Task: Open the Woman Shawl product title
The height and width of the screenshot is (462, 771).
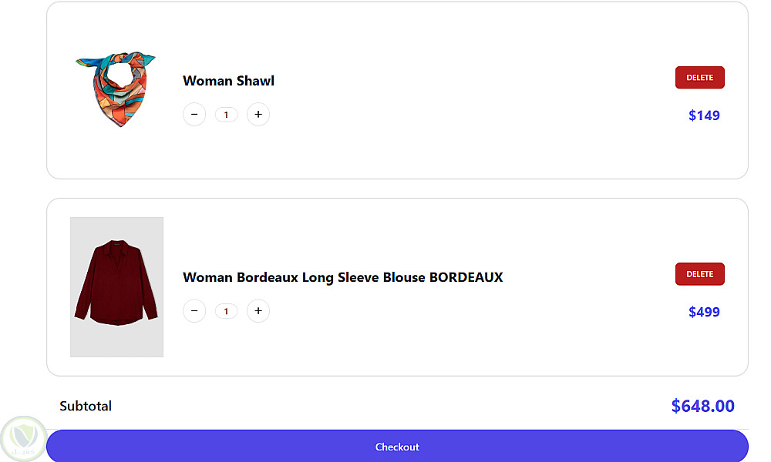Action: tap(228, 81)
